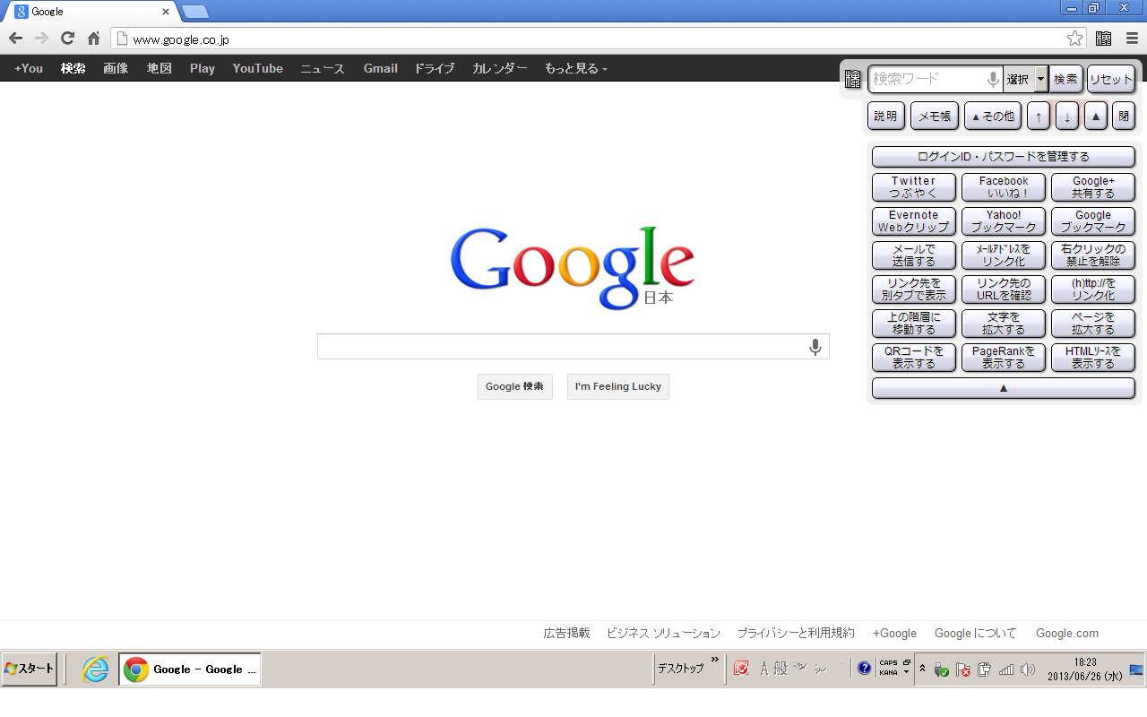1147x717 pixels.
Task: Click PageRankを表示する button
Action: coord(1004,358)
